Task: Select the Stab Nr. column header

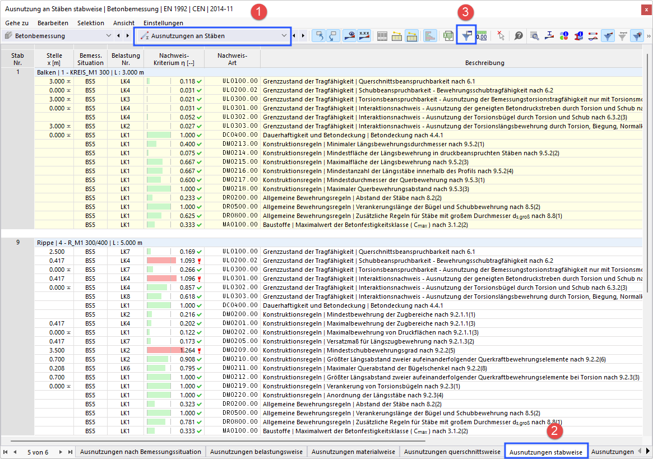Action: click(17, 59)
